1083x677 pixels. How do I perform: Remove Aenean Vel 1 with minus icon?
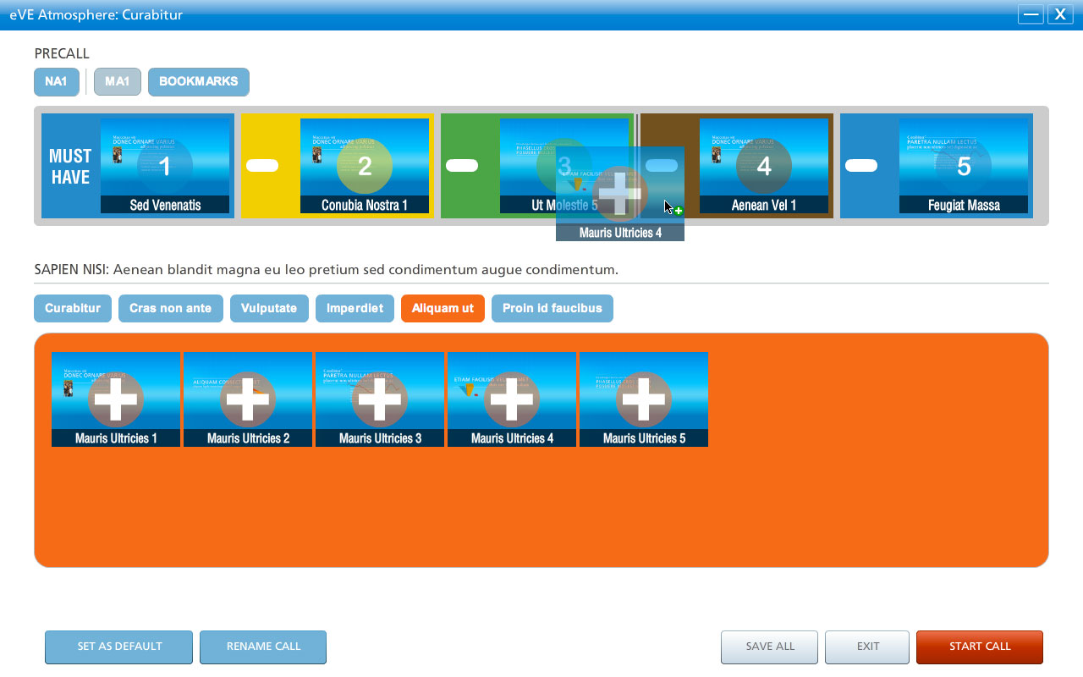click(662, 166)
